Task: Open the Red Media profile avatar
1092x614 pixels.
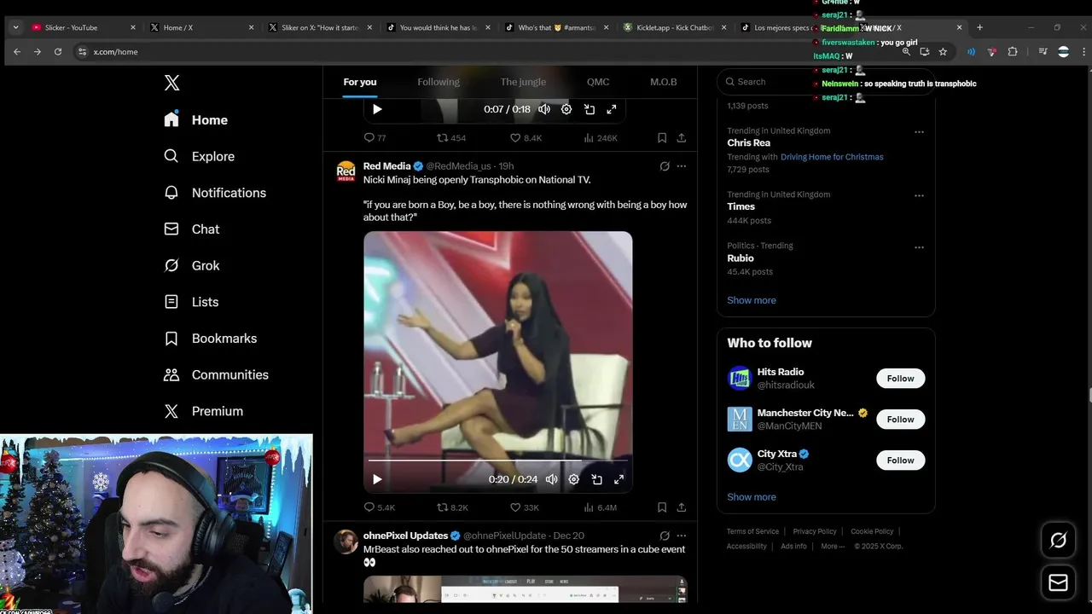Action: click(x=346, y=171)
